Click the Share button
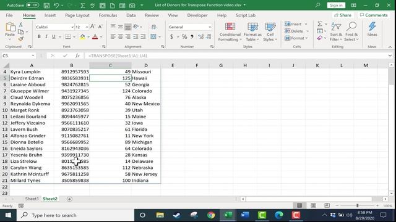The image size is (396, 222). click(x=343, y=15)
